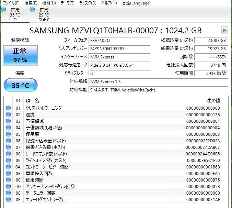Click the status orb for ID 0A コントローラービジー時間

click(x=8, y=167)
